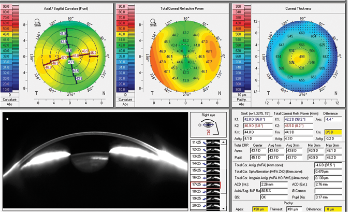
Task: Select Scheimpflug image 16/25
Action: (x=206, y=177)
